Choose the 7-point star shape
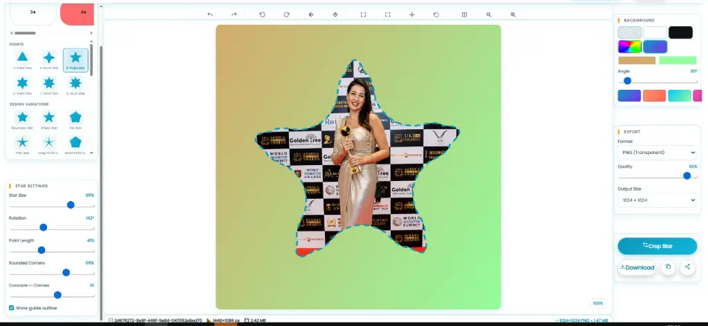This screenshot has width=708, height=326. click(x=49, y=85)
